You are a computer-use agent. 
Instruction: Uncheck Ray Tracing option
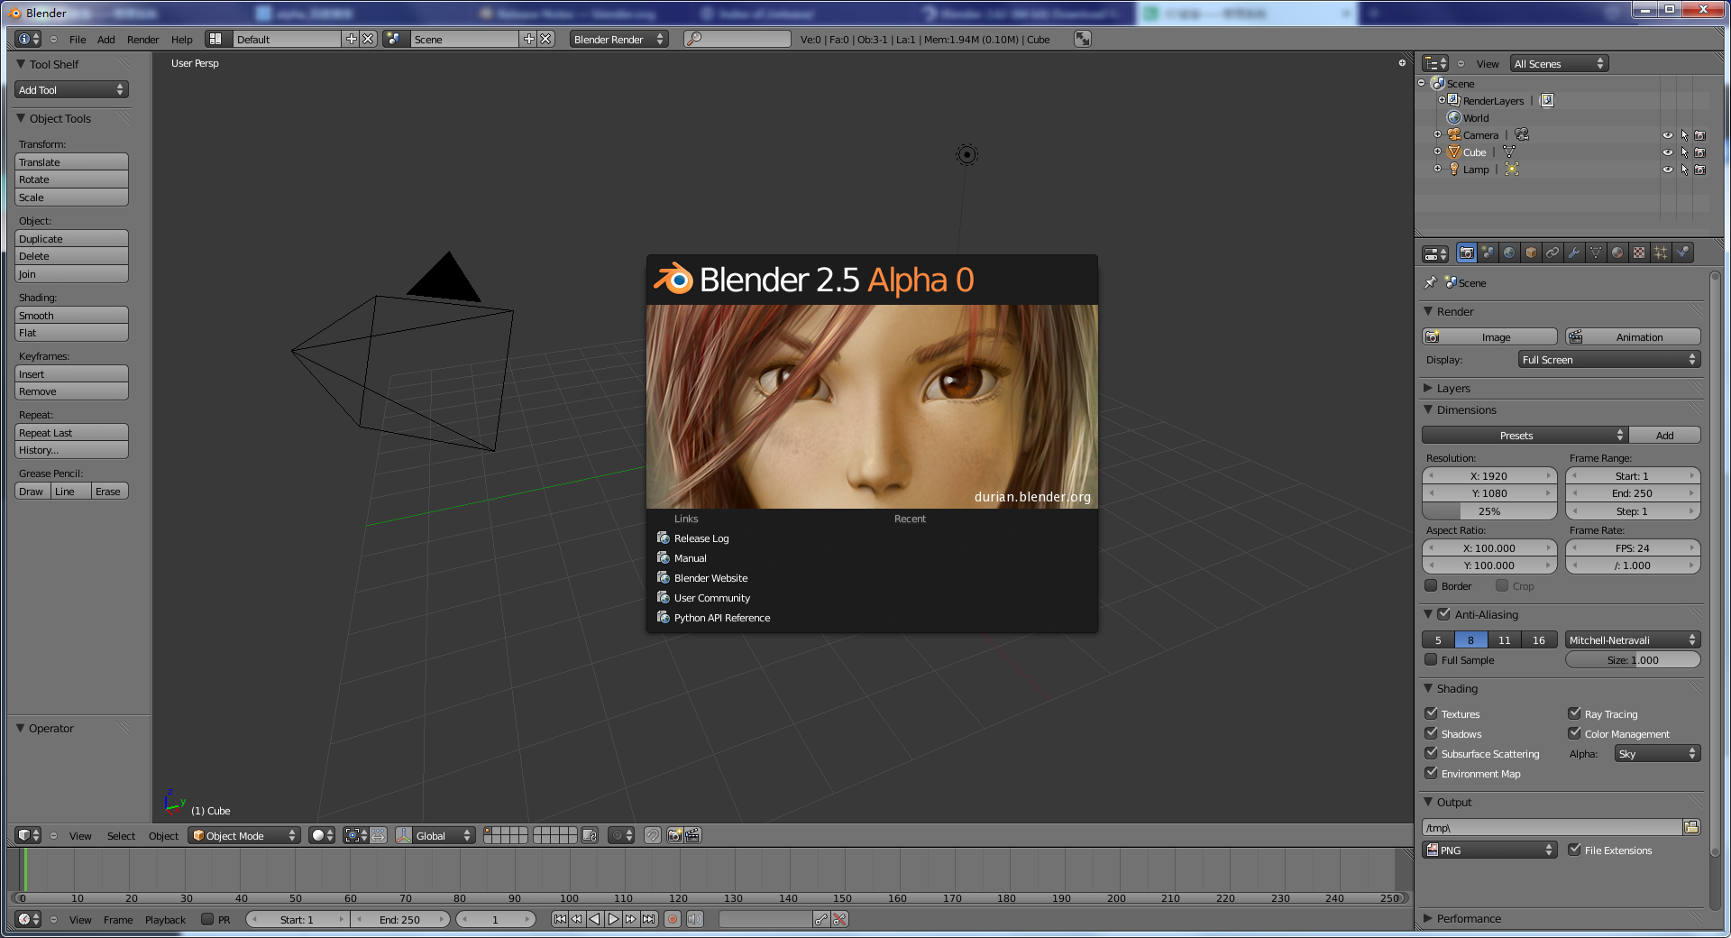click(1574, 713)
